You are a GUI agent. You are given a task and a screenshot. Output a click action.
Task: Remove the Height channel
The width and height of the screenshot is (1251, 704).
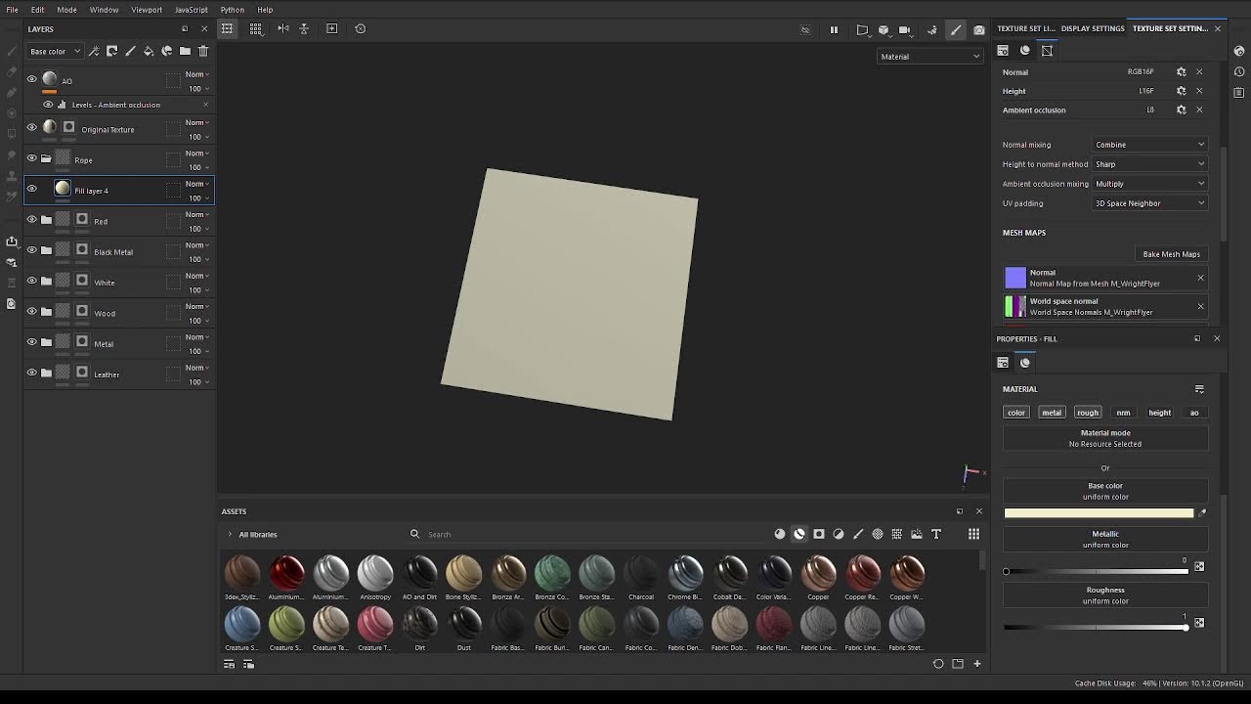coord(1199,91)
